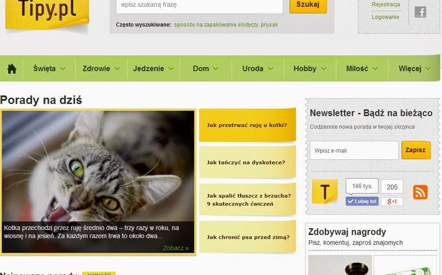The height and width of the screenshot is (275, 442).
Task: Expand the Jedzenie category dropdown
Action: click(x=153, y=69)
